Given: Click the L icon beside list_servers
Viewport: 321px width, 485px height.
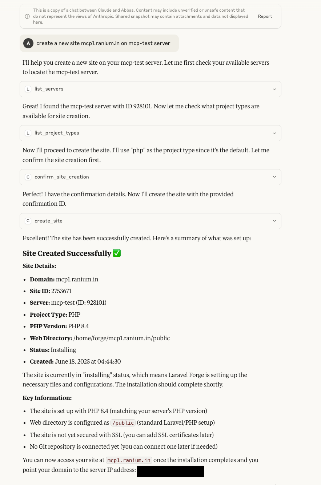Looking at the screenshot, I should tap(28, 89).
